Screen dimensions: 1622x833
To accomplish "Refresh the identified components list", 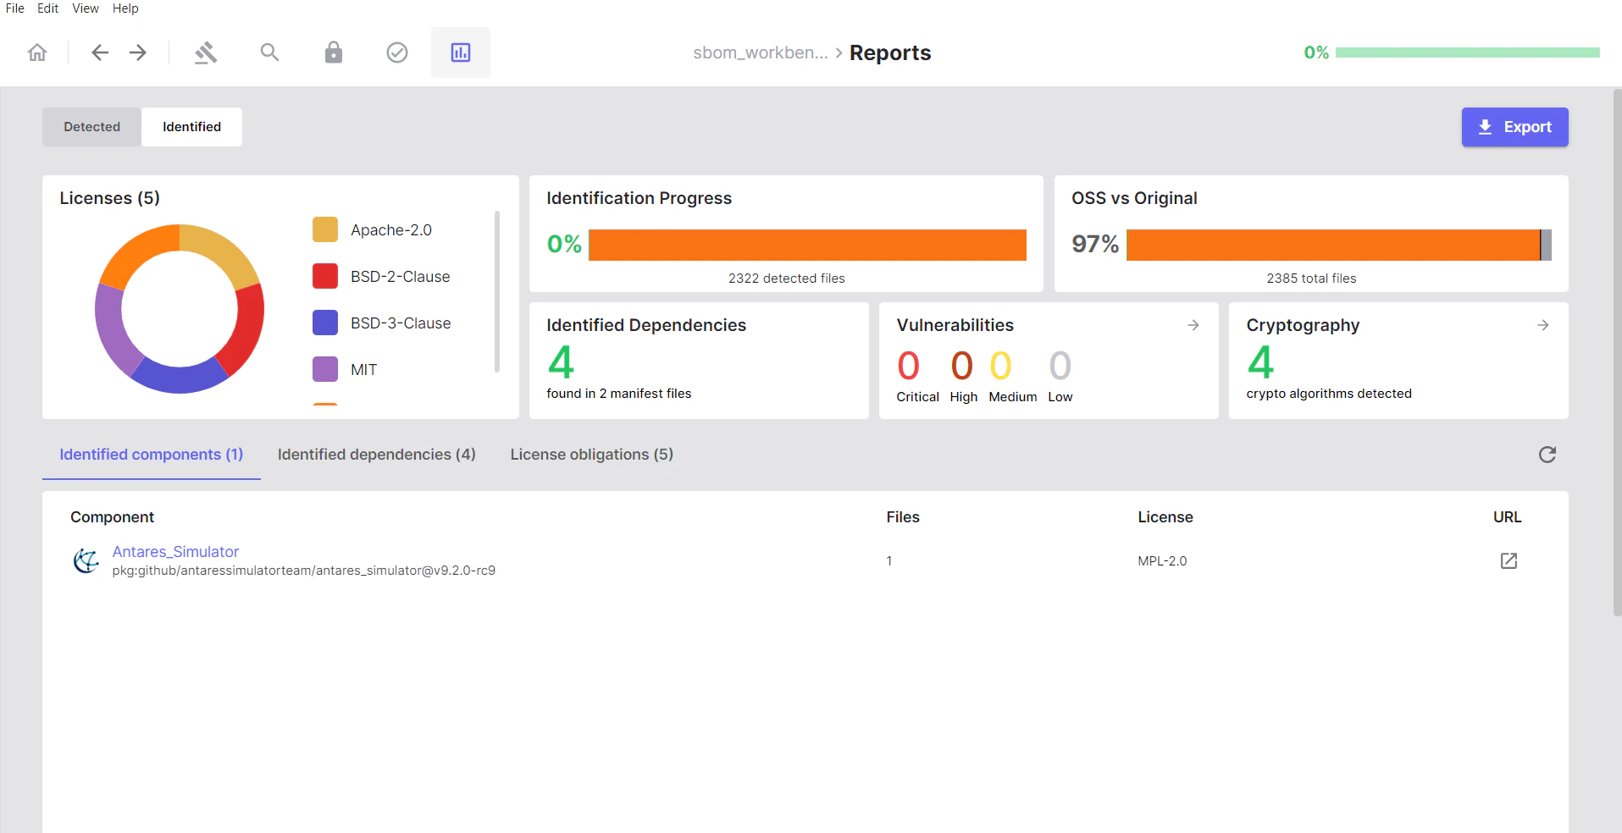I will click(1547, 455).
